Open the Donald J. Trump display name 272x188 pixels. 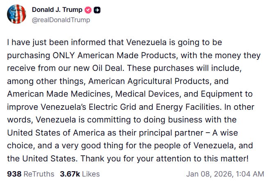point(57,10)
